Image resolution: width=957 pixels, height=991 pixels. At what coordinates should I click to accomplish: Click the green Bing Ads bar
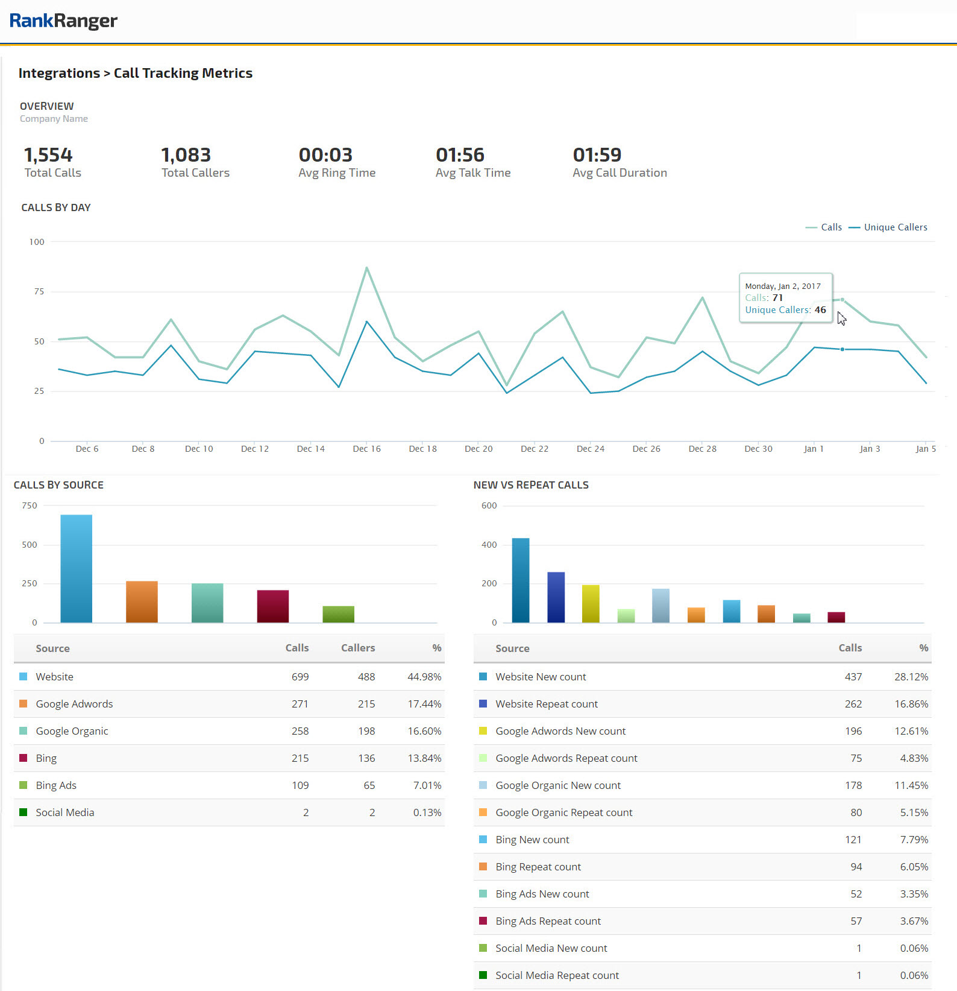[x=338, y=614]
